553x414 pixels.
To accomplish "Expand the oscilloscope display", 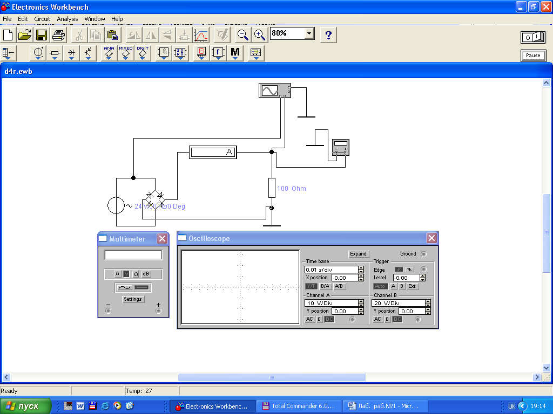I will point(358,254).
